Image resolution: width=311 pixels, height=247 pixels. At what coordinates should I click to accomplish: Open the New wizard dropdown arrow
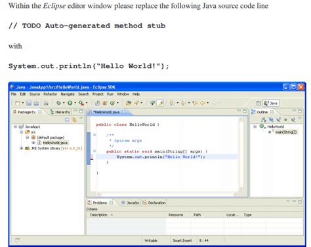click(23, 103)
